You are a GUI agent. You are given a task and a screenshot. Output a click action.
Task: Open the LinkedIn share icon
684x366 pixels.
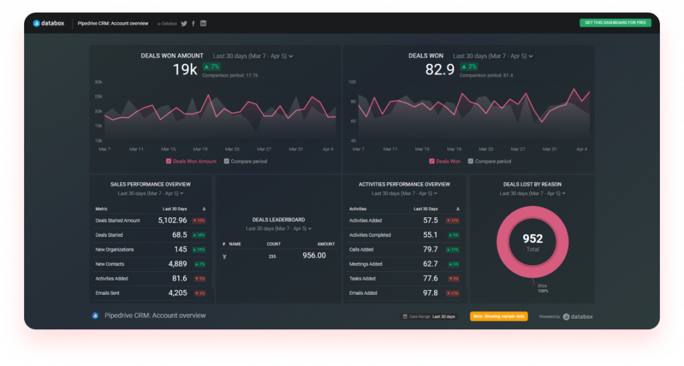pyautogui.click(x=203, y=23)
